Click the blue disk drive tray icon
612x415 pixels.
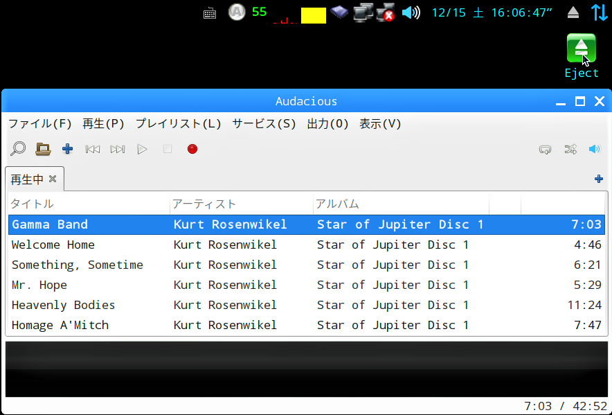[x=339, y=12]
